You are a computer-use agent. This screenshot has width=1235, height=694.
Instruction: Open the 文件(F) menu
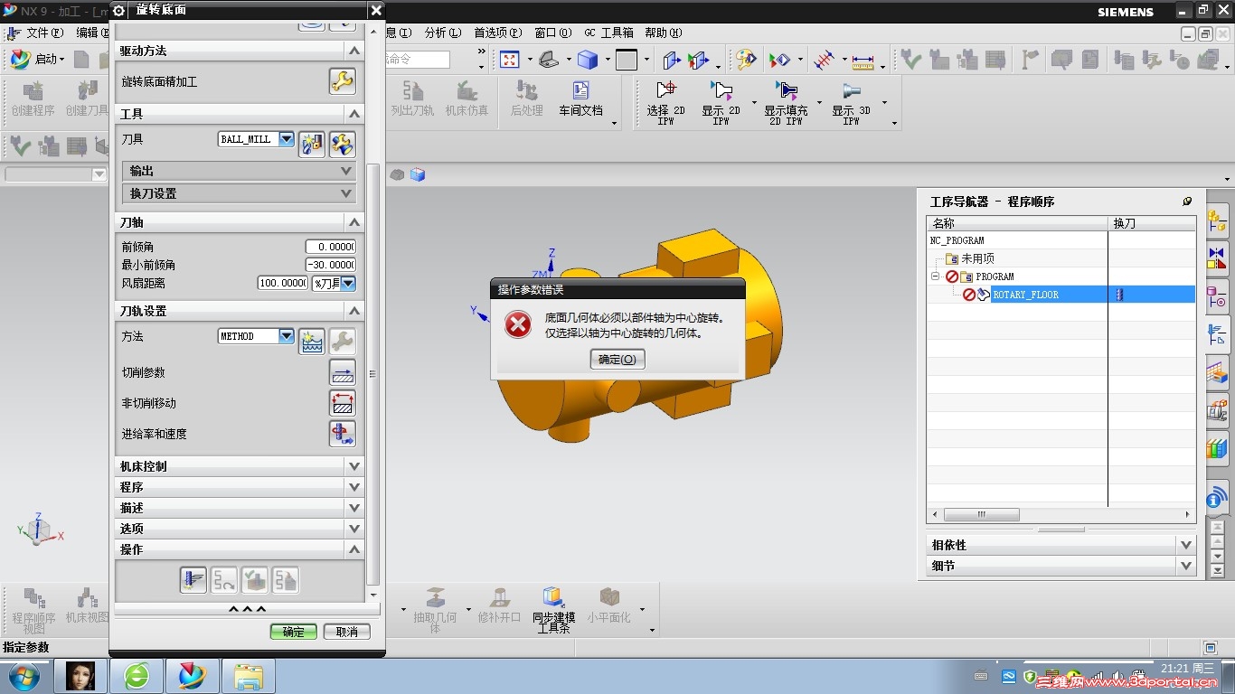(x=44, y=33)
